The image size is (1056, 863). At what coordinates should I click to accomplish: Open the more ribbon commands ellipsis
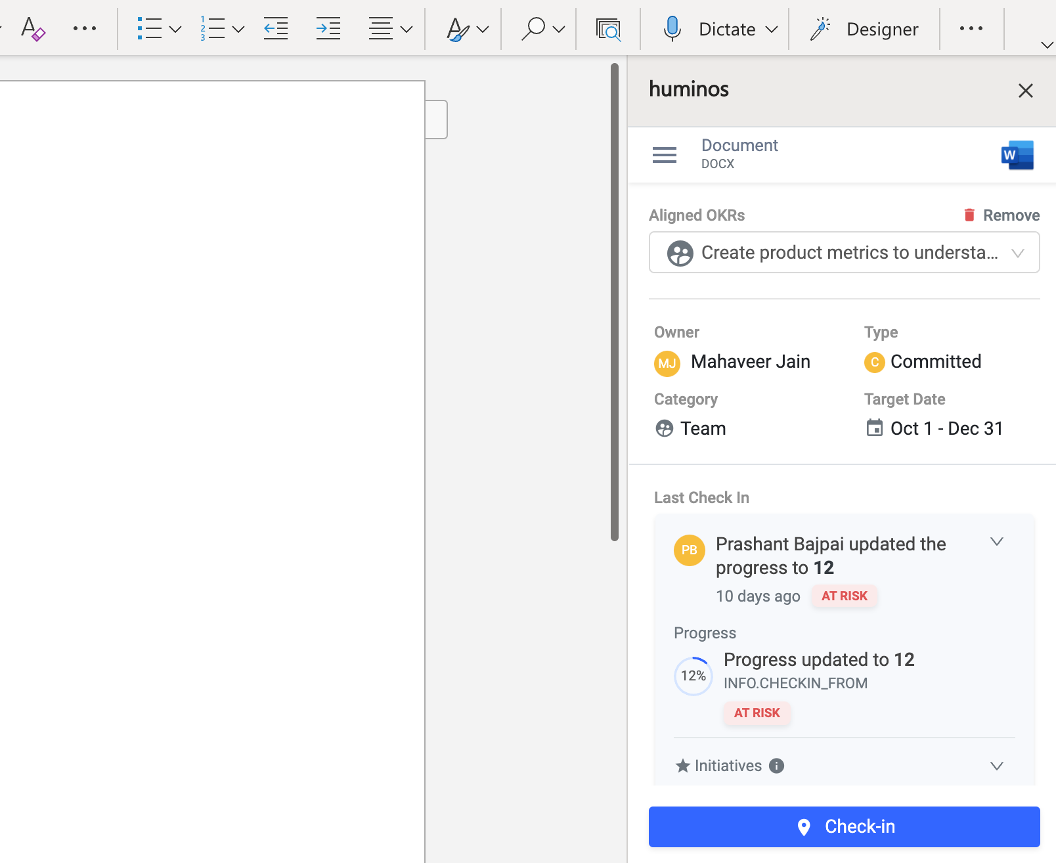pyautogui.click(x=971, y=28)
